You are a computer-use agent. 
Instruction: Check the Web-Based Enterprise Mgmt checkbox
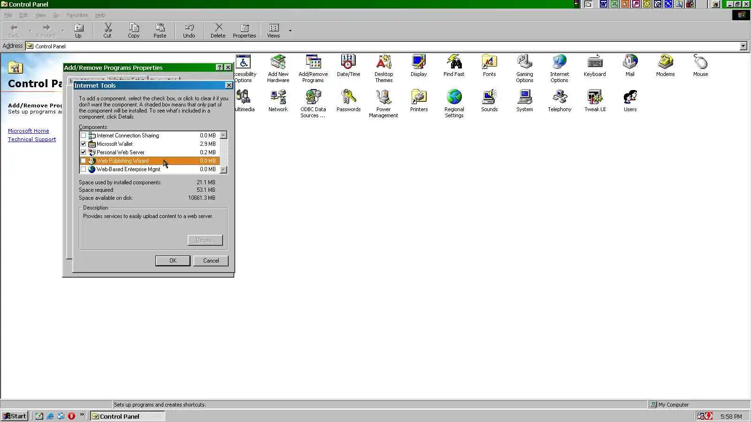point(84,169)
